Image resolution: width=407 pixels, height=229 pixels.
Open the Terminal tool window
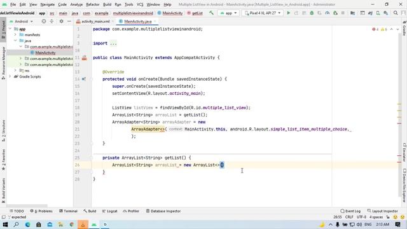68,211
